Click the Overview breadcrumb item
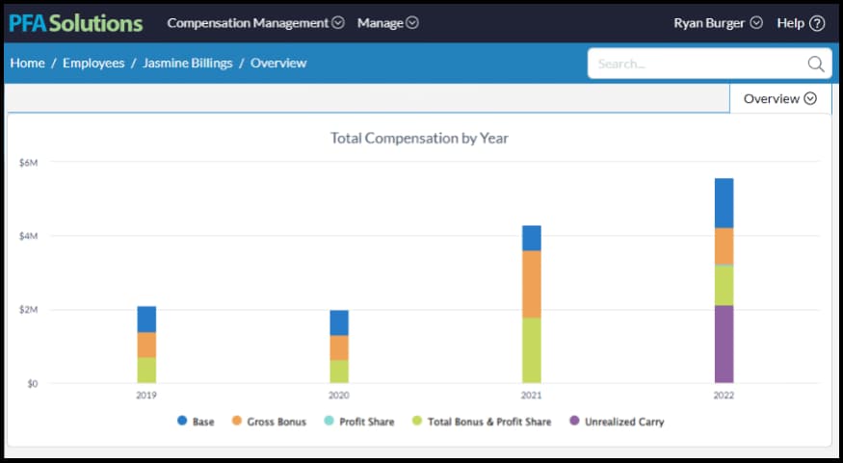This screenshot has height=463, width=843. 278,64
